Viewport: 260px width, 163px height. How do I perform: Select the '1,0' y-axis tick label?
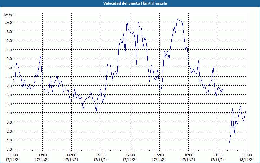click(x=9, y=140)
